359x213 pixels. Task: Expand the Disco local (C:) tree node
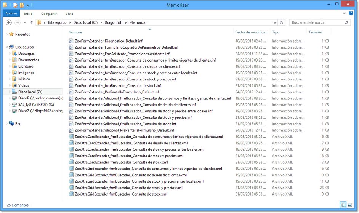pos(10,92)
